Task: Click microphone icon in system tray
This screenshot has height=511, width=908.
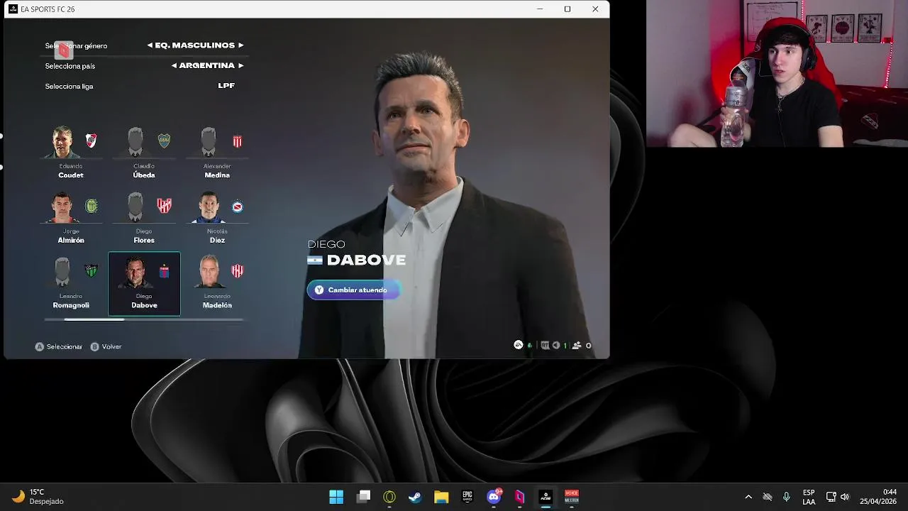Action: [x=786, y=497]
